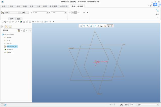
Task: Click the dimension d= relations icon
Action: pyautogui.click(x=13, y=22)
